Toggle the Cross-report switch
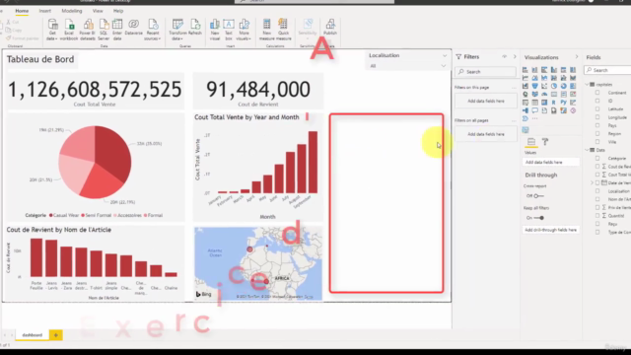Viewport: 631px width, 355px height. 538,196
